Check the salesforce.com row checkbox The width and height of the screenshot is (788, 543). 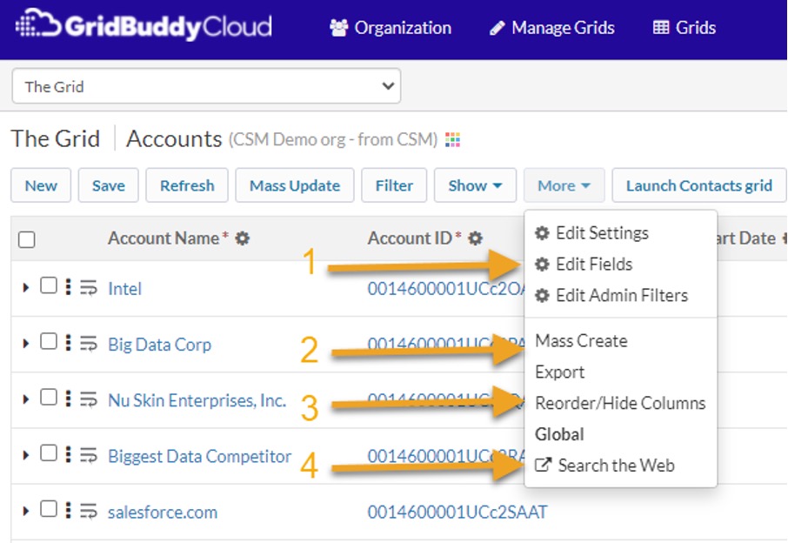click(48, 508)
